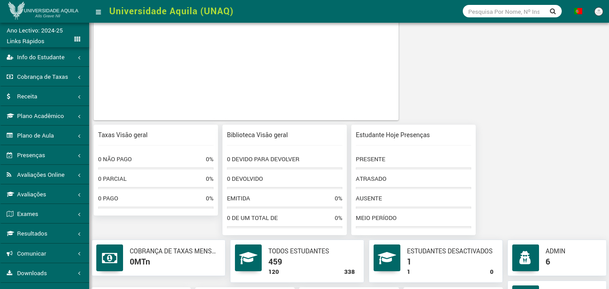Click the Universidade Aquila logo
The image size is (609, 289).
44,11
